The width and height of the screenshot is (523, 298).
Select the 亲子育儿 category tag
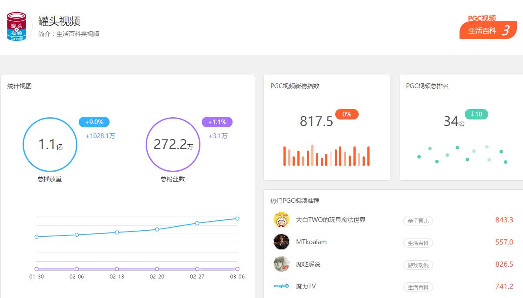(418, 221)
